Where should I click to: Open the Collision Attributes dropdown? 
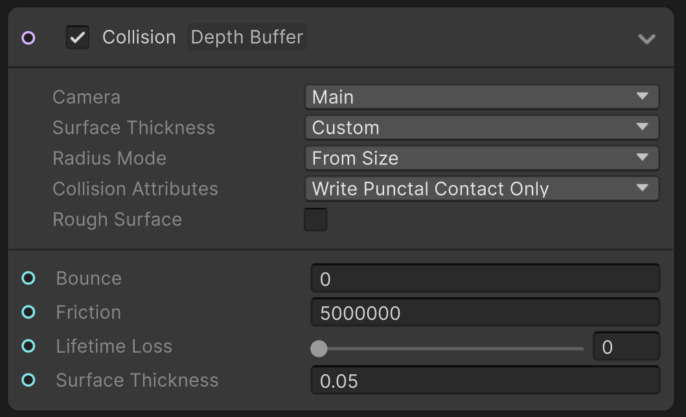[481, 188]
